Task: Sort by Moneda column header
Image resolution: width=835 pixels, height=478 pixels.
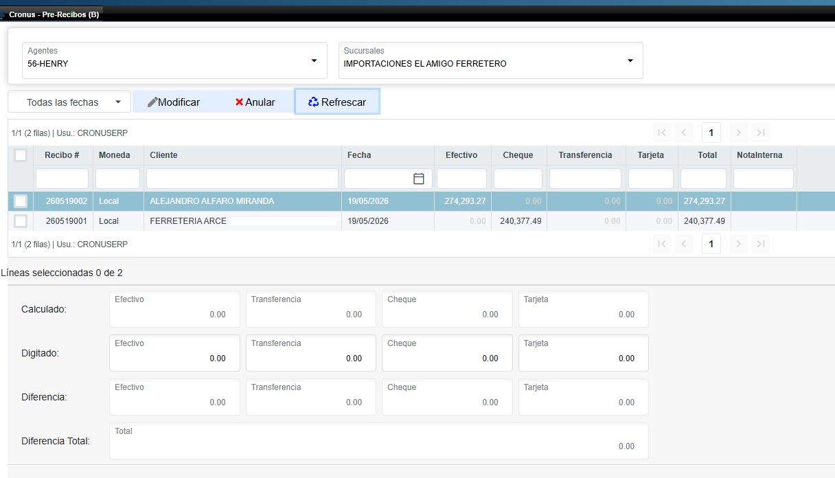Action: coord(118,155)
